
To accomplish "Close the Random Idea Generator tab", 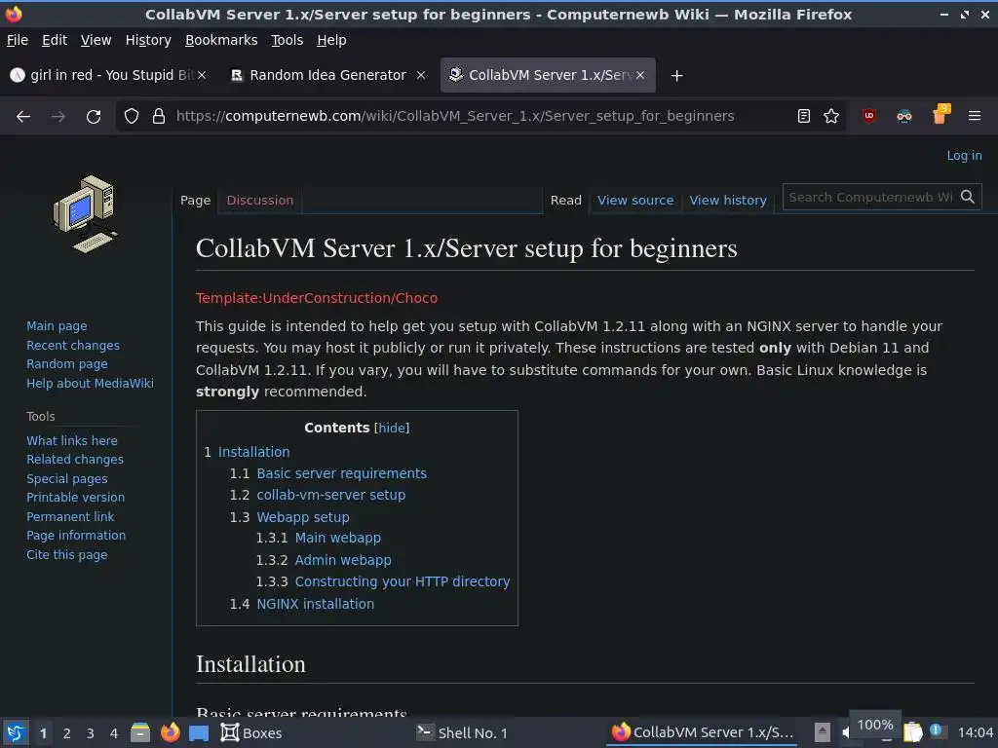I will [x=421, y=75].
